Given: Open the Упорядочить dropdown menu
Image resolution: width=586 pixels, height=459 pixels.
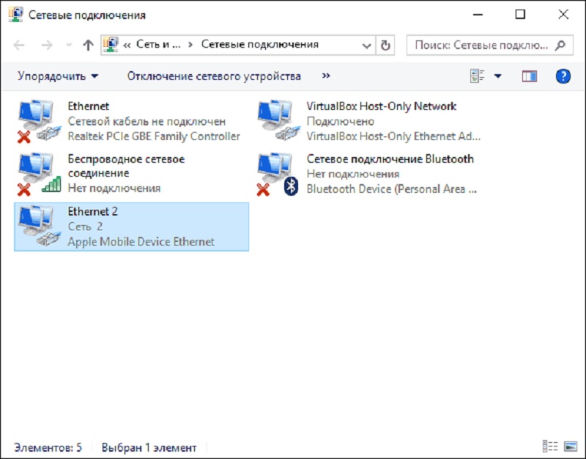Looking at the screenshot, I should 58,76.
